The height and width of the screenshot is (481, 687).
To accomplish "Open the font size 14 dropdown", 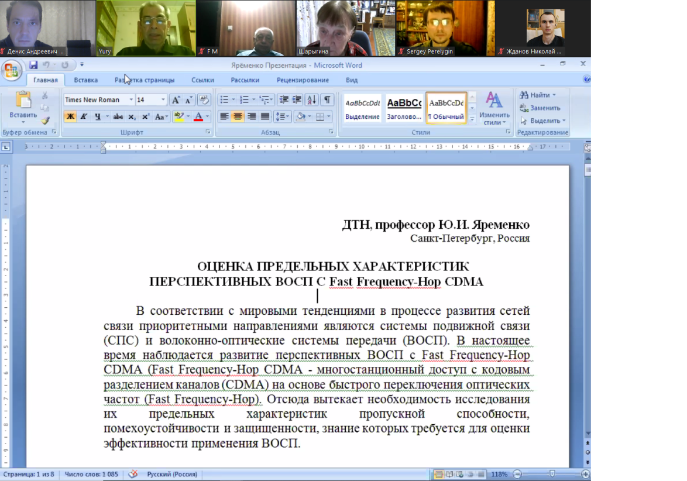I will [x=163, y=100].
